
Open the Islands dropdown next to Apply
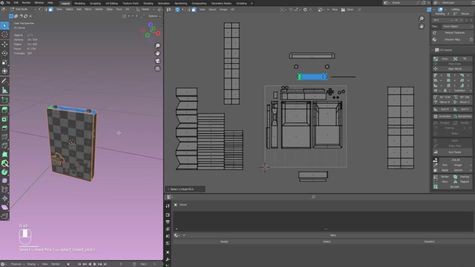[x=462, y=170]
